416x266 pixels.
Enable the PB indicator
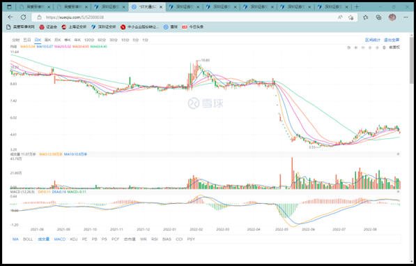coord(95,239)
